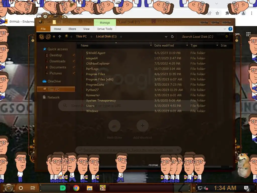Open Date modified column filter dropdown
The width and height of the screenshot is (257, 193).
[187, 45]
